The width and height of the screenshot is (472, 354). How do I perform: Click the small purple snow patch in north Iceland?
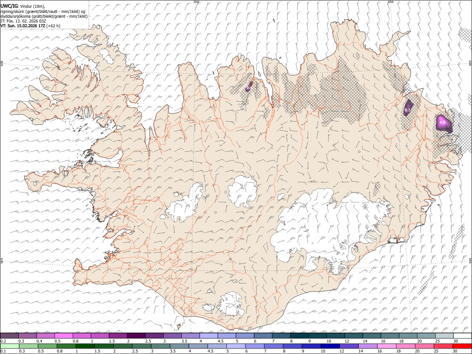pos(249,87)
